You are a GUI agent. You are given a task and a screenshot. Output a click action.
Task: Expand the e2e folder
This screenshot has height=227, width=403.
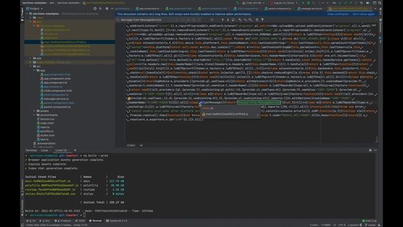[x=31, y=58]
